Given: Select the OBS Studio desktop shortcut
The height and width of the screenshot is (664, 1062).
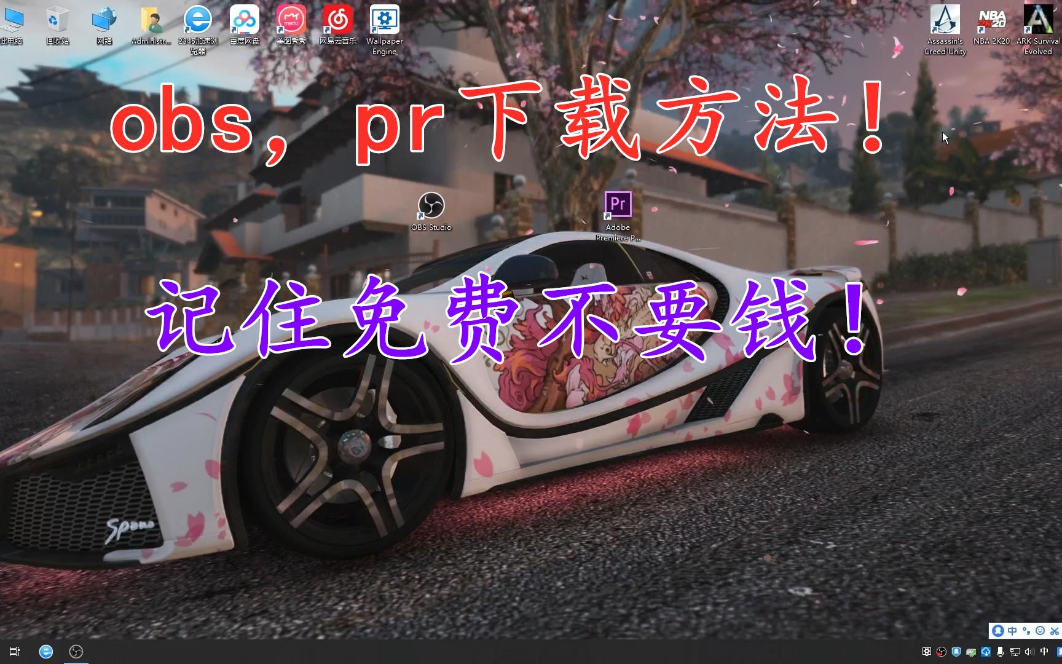Looking at the screenshot, I should click(431, 211).
